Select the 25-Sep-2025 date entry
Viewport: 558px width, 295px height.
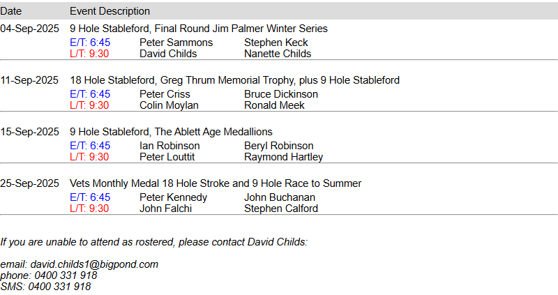click(29, 183)
